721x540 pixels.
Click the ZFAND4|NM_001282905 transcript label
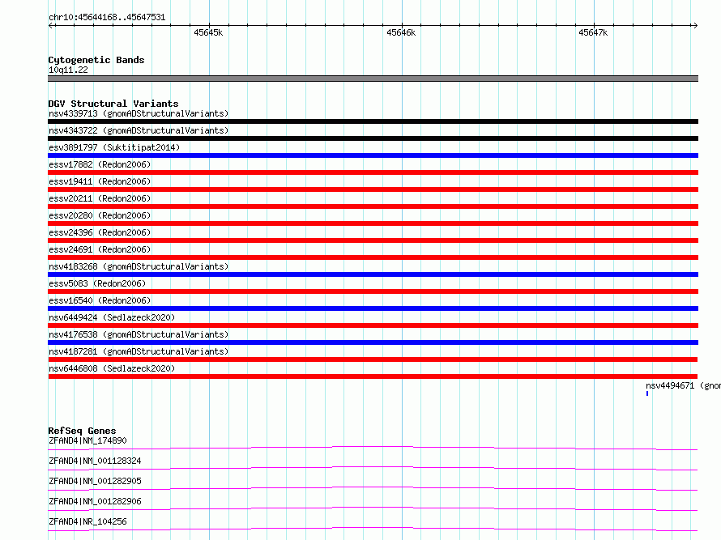click(95, 481)
